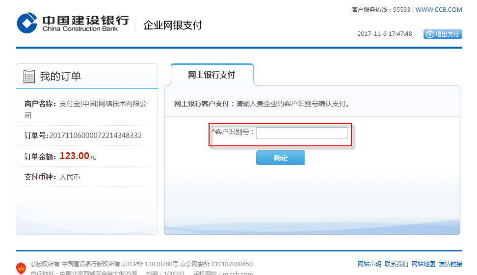The image size is (477, 275).
Task: Click the hotline text 客户服务热线：95533
Action: click(x=381, y=10)
